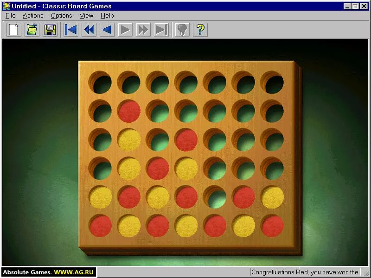This screenshot has height=278, width=371.
Task: Open the View menu
Action: click(86, 16)
